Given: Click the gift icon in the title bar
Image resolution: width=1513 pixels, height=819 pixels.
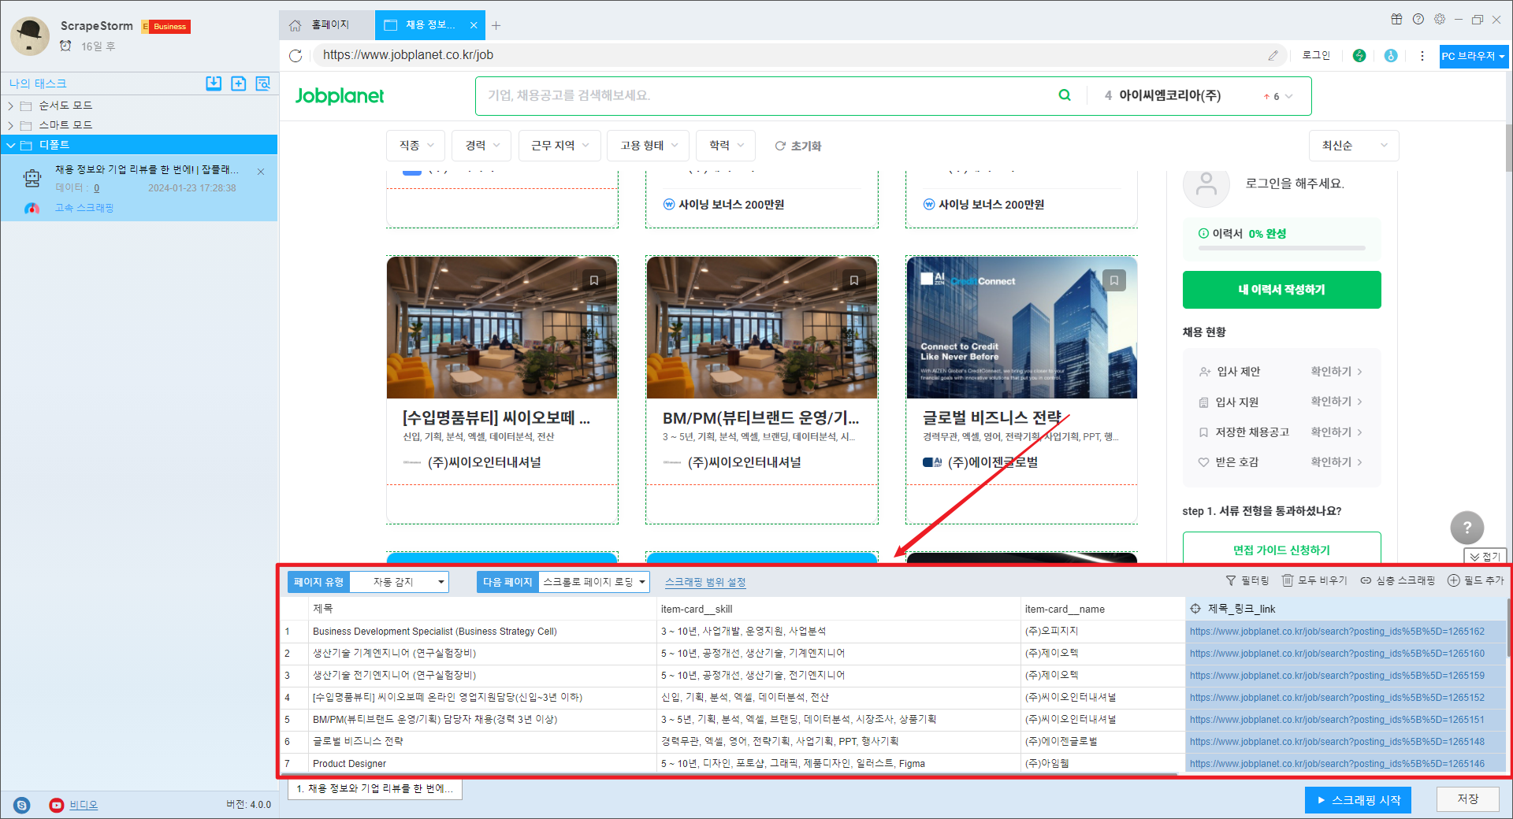Looking at the screenshot, I should tap(1396, 19).
